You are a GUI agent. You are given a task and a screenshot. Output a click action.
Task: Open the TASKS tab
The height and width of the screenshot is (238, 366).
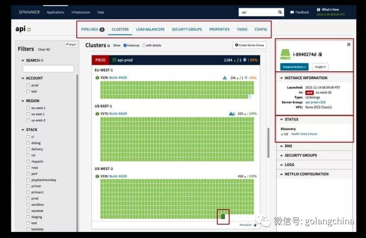coord(242,29)
